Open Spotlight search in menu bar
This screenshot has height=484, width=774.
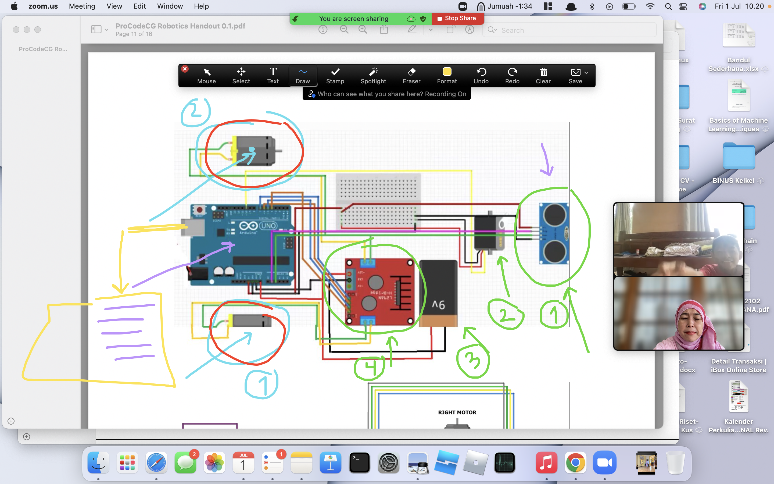click(x=668, y=6)
